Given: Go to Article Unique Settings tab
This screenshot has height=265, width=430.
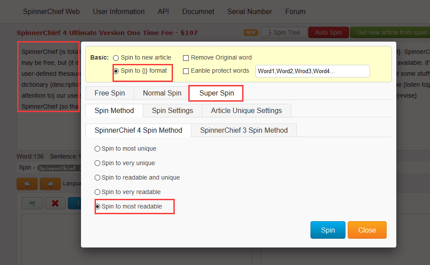Looking at the screenshot, I should click(247, 110).
